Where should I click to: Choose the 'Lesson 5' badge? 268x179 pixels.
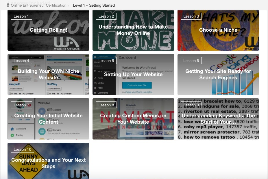[106, 61]
